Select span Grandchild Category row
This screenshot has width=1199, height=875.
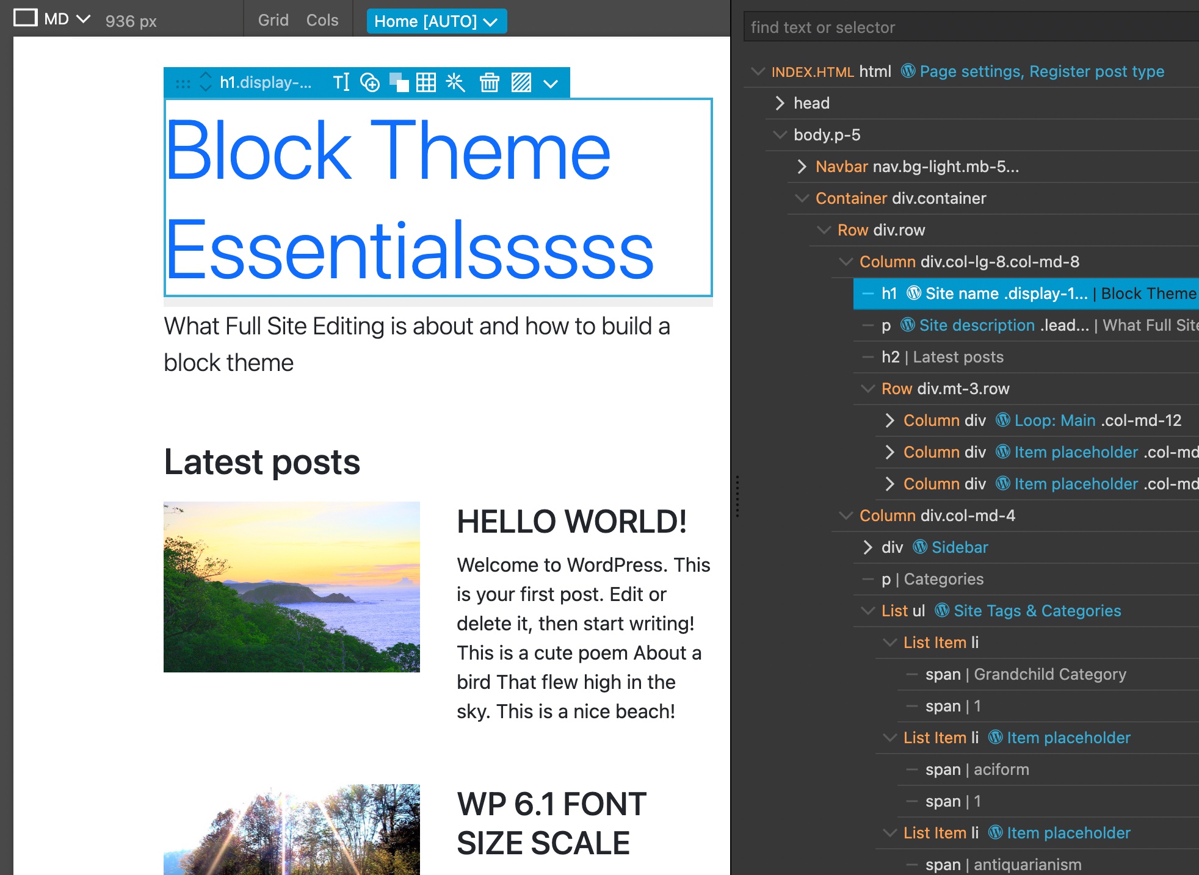point(1048,674)
